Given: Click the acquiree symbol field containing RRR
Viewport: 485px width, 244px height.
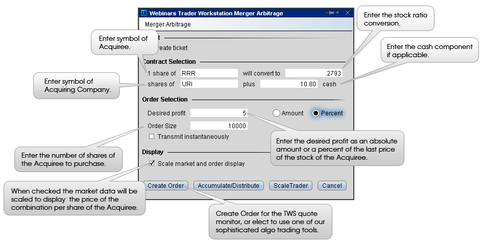Looking at the screenshot, I should pos(209,74).
